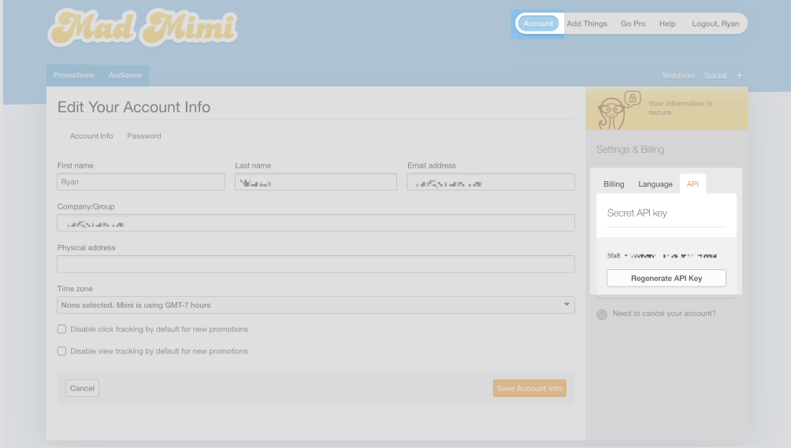Switch to the Billing settings tab
This screenshot has width=791, height=448.
click(614, 184)
